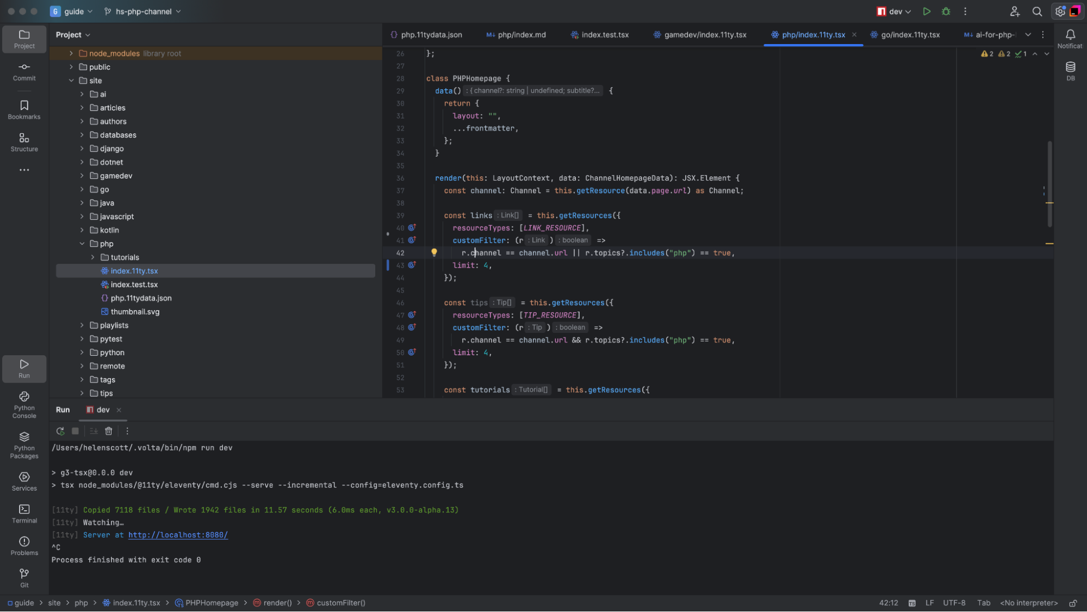Open Run panel more options kebab
The height and width of the screenshot is (612, 1087).
(x=127, y=431)
